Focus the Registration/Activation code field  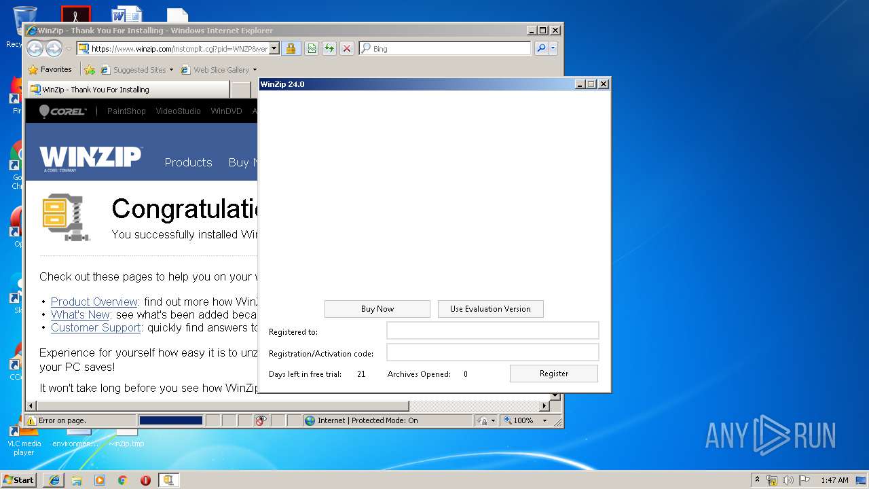click(x=493, y=352)
